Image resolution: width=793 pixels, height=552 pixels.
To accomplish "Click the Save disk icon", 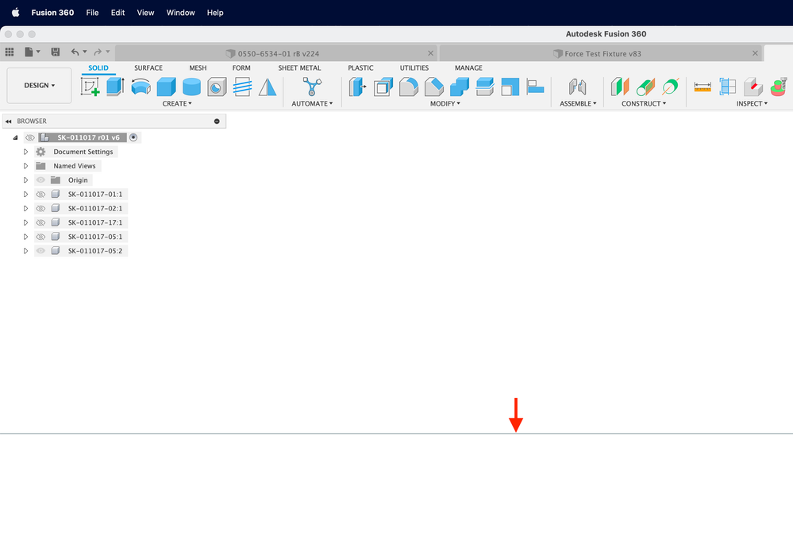I will point(56,52).
